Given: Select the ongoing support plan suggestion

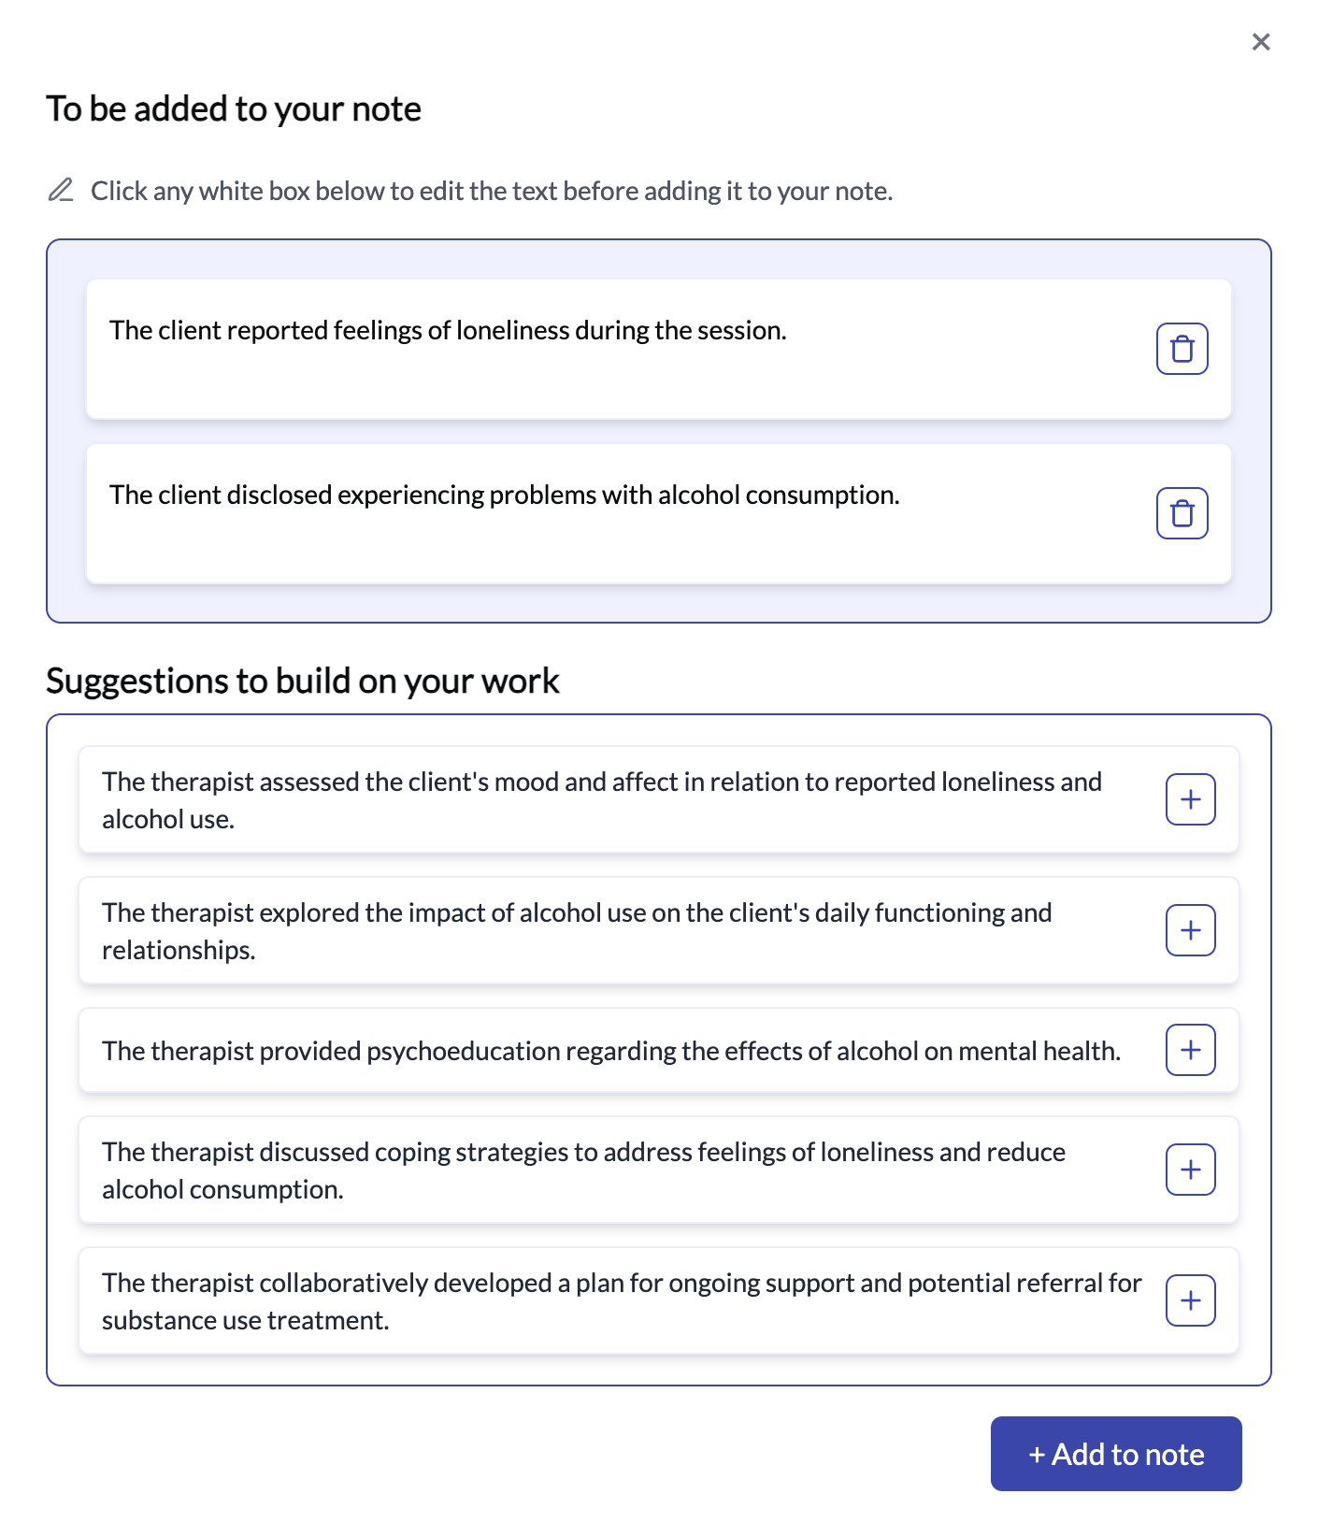Looking at the screenshot, I should click(x=621, y=1300).
